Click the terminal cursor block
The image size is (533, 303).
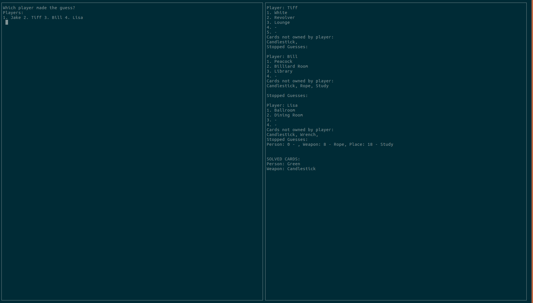pos(7,22)
